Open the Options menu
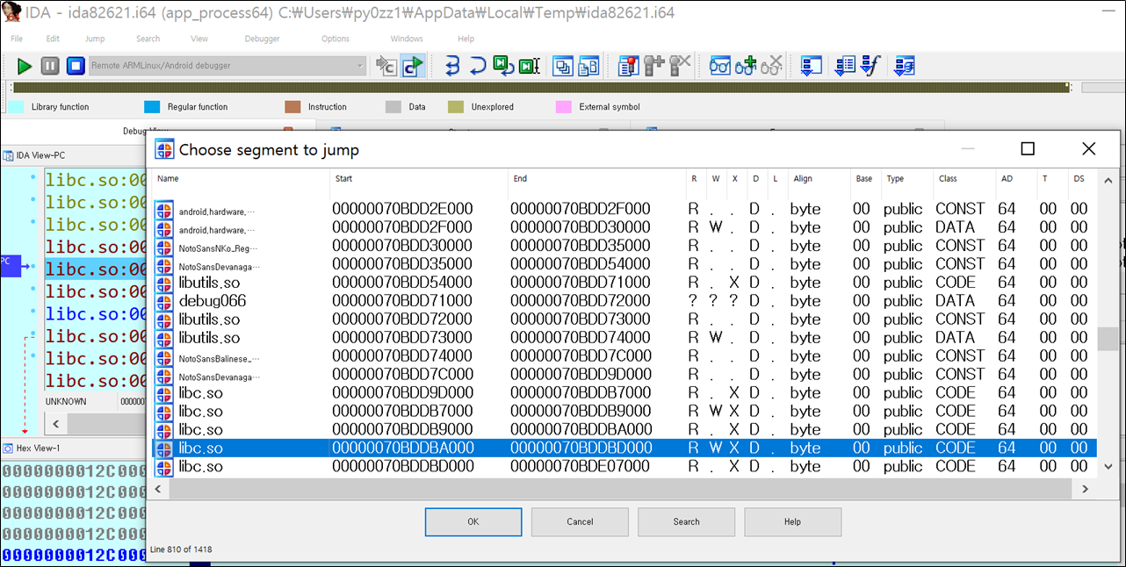1126x567 pixels. click(x=336, y=39)
